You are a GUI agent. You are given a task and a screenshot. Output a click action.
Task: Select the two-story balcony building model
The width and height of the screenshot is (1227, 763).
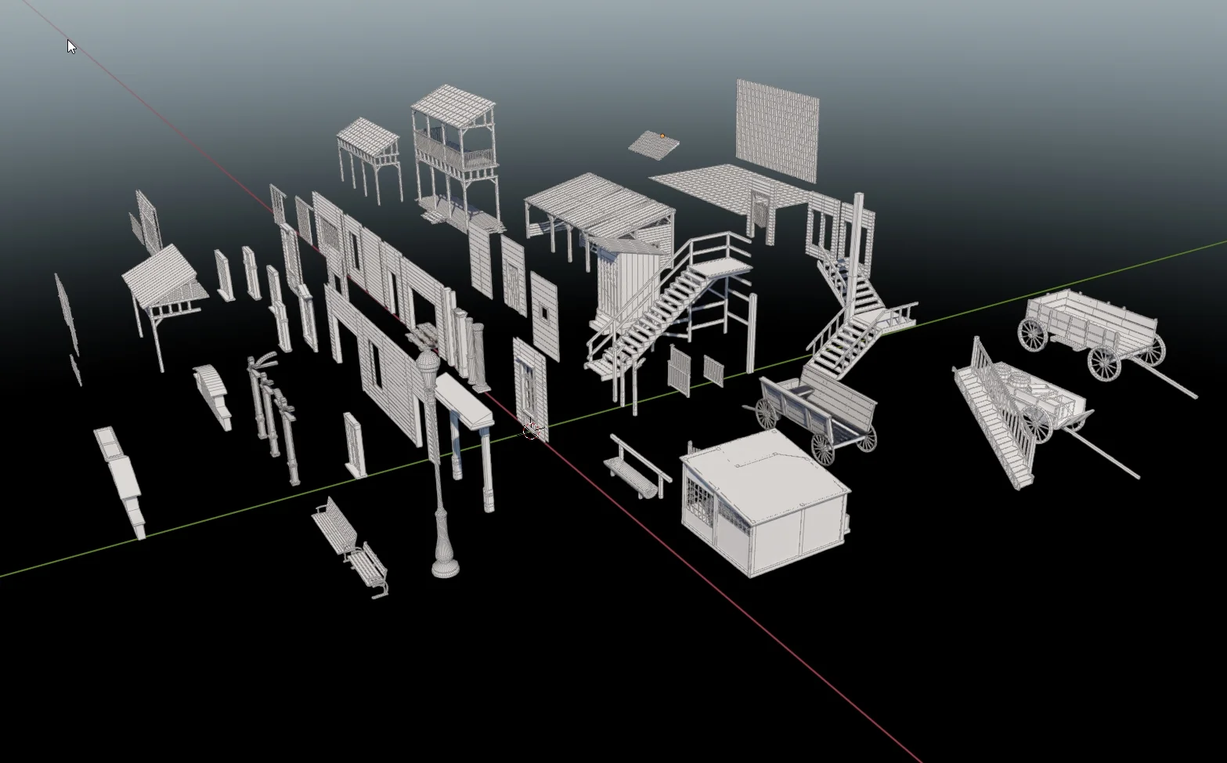(x=454, y=149)
